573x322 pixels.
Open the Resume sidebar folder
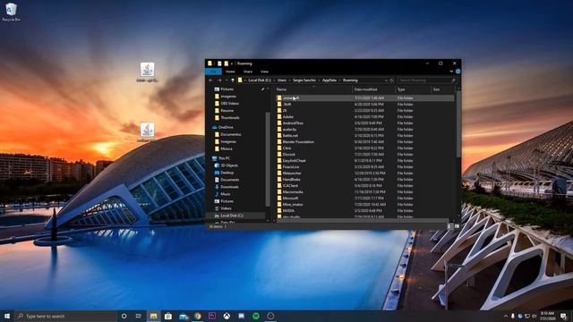[x=227, y=111]
